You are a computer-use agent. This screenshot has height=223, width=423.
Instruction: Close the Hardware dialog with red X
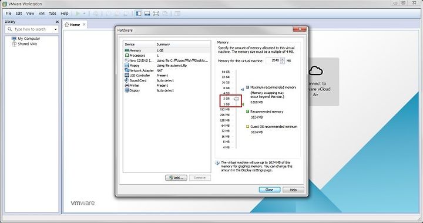click(x=300, y=29)
